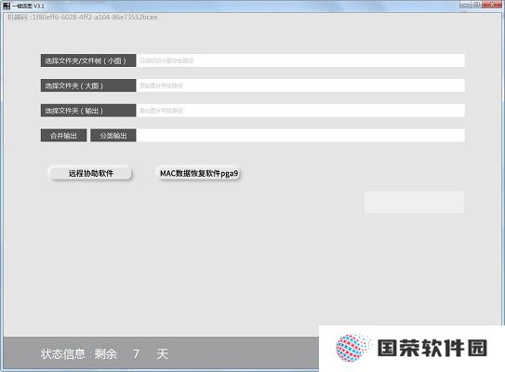Click the app icon in title bar

(7, 6)
